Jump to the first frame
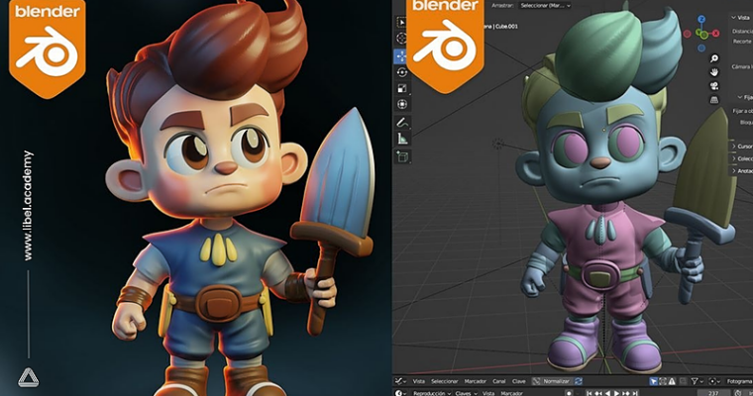 pyautogui.click(x=590, y=393)
